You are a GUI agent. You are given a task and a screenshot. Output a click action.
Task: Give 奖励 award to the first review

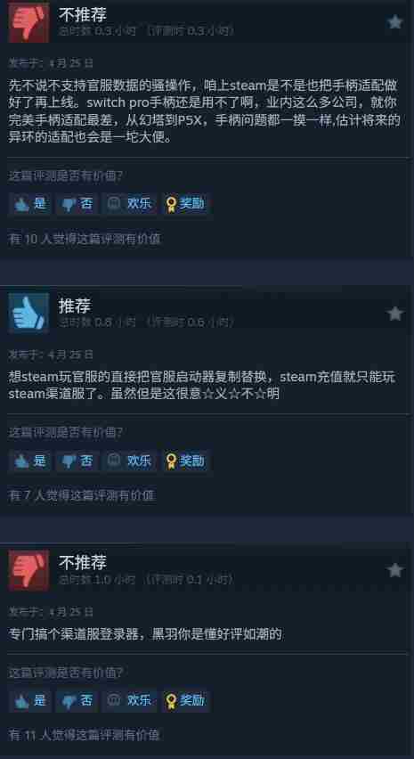pyautogui.click(x=185, y=204)
